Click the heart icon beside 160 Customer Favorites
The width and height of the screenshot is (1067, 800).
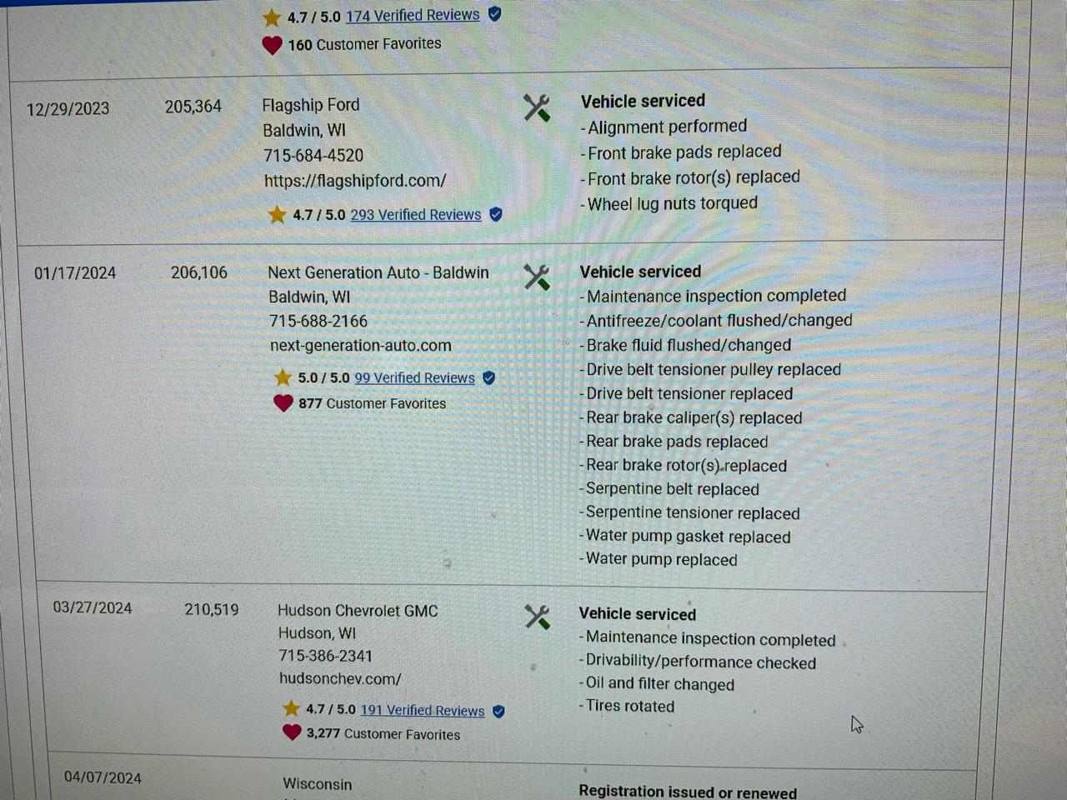[x=272, y=45]
